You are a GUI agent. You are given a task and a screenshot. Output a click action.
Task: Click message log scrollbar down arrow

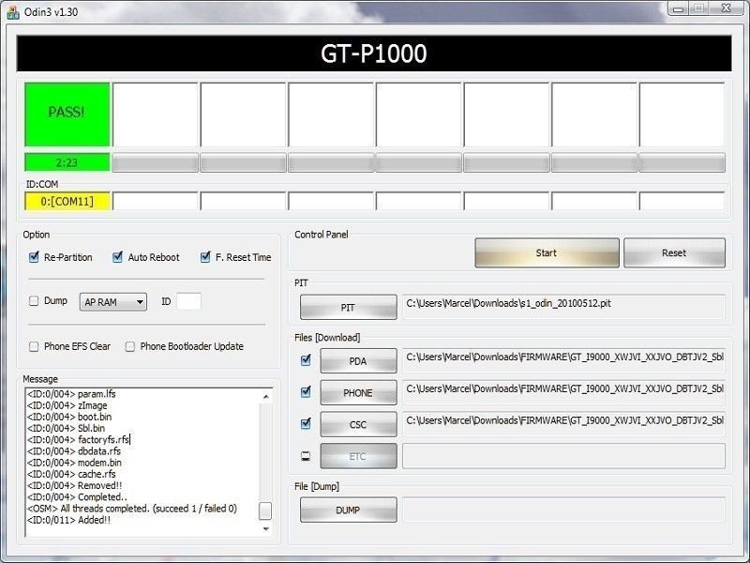[266, 528]
